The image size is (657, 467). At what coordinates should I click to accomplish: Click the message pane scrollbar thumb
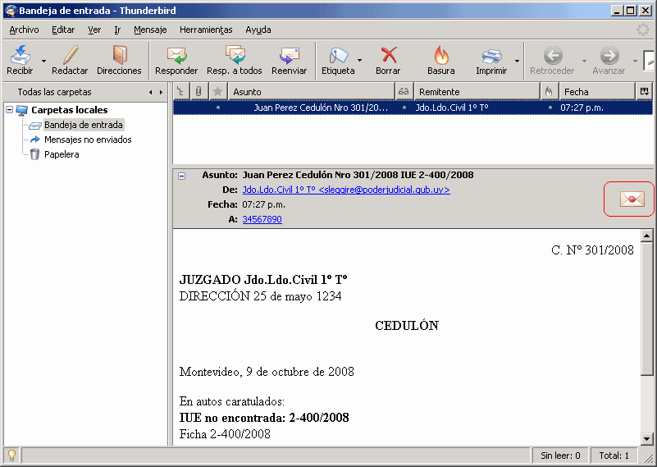coord(647,309)
